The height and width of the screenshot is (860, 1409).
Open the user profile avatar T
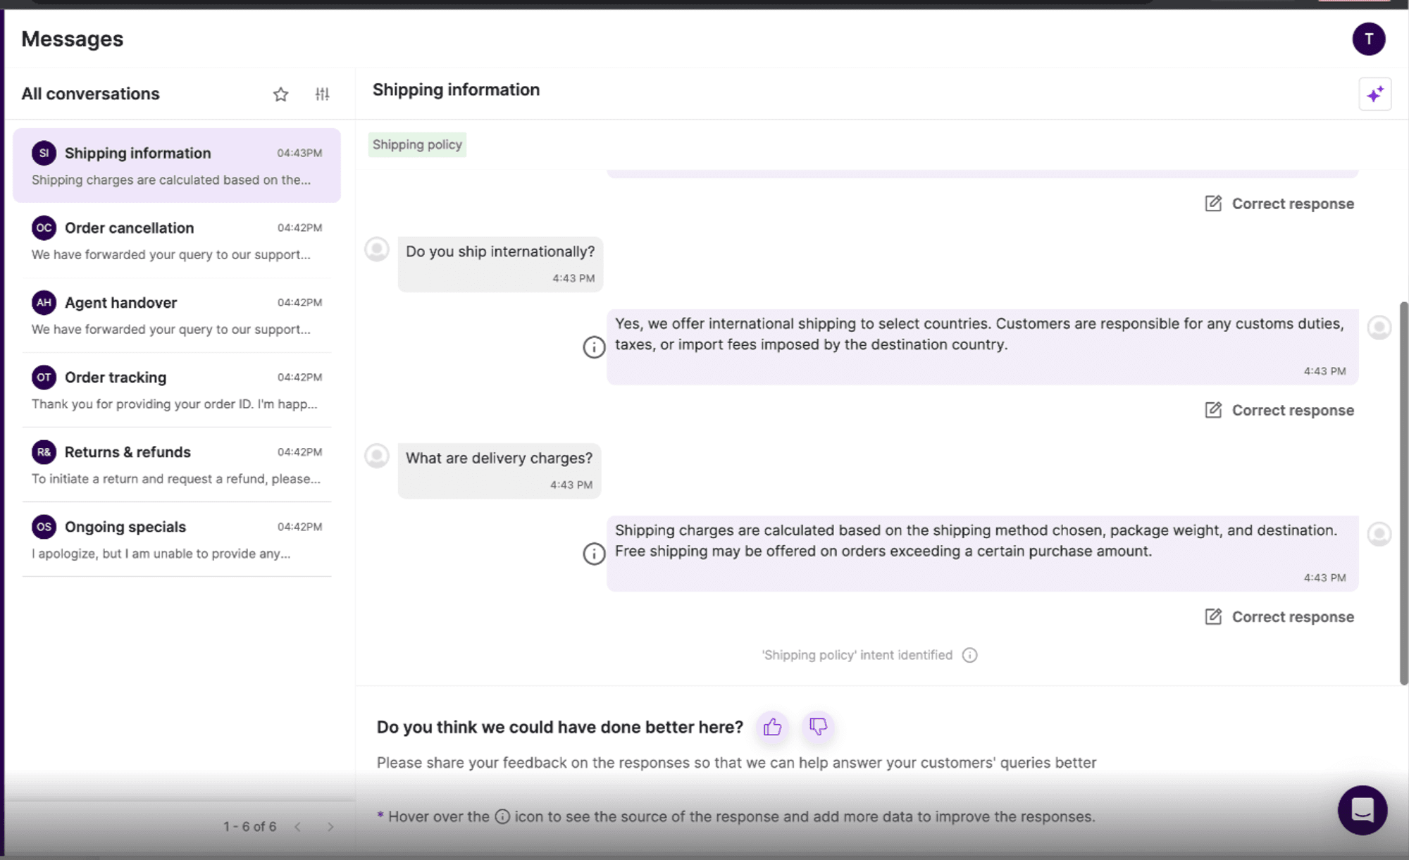pyautogui.click(x=1368, y=39)
